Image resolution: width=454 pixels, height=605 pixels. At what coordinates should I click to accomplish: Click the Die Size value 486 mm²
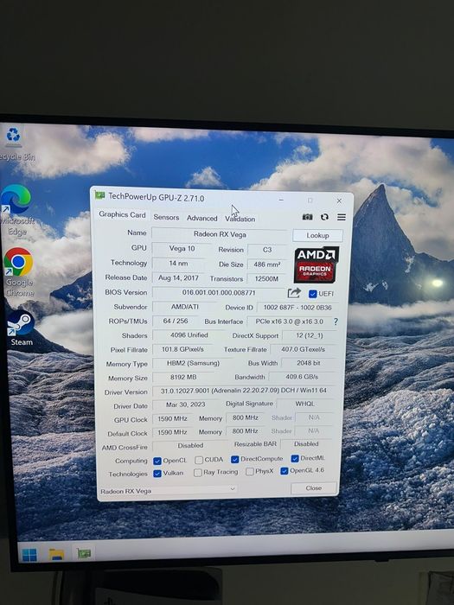coord(266,264)
